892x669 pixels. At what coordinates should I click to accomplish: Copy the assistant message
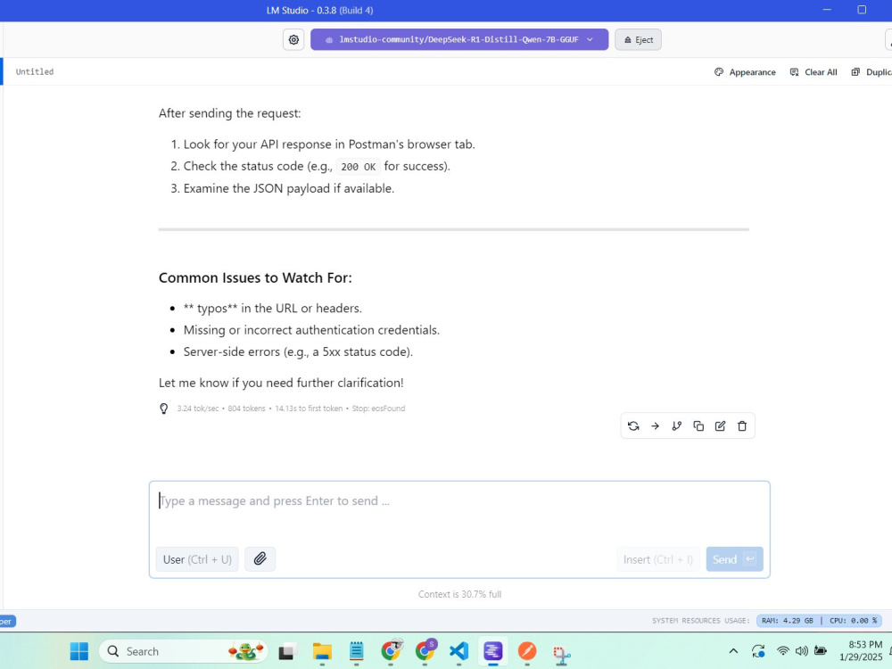698,426
